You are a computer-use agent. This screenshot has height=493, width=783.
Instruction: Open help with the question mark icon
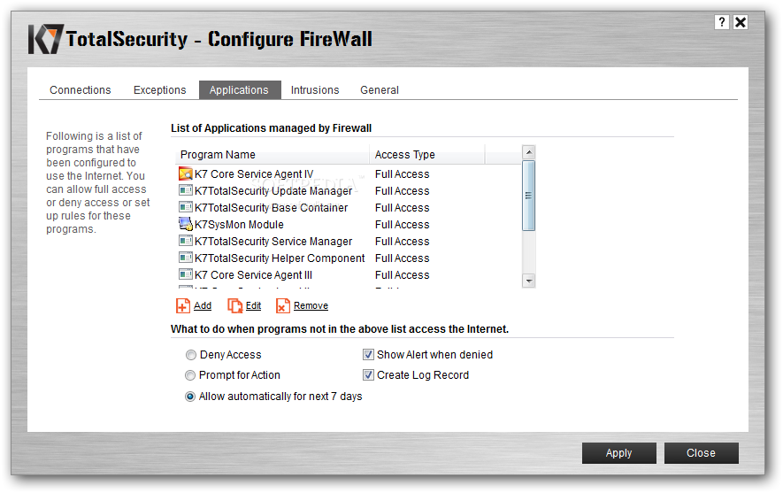click(x=722, y=22)
